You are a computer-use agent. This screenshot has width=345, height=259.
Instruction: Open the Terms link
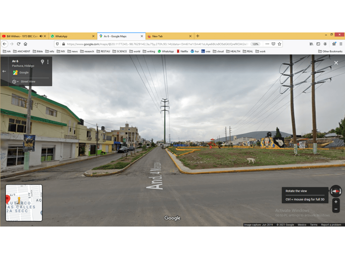(x=314, y=225)
